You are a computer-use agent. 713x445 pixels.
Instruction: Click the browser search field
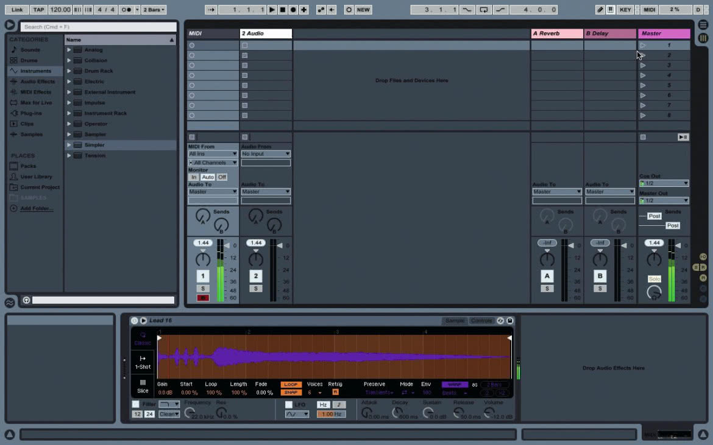pyautogui.click(x=98, y=27)
